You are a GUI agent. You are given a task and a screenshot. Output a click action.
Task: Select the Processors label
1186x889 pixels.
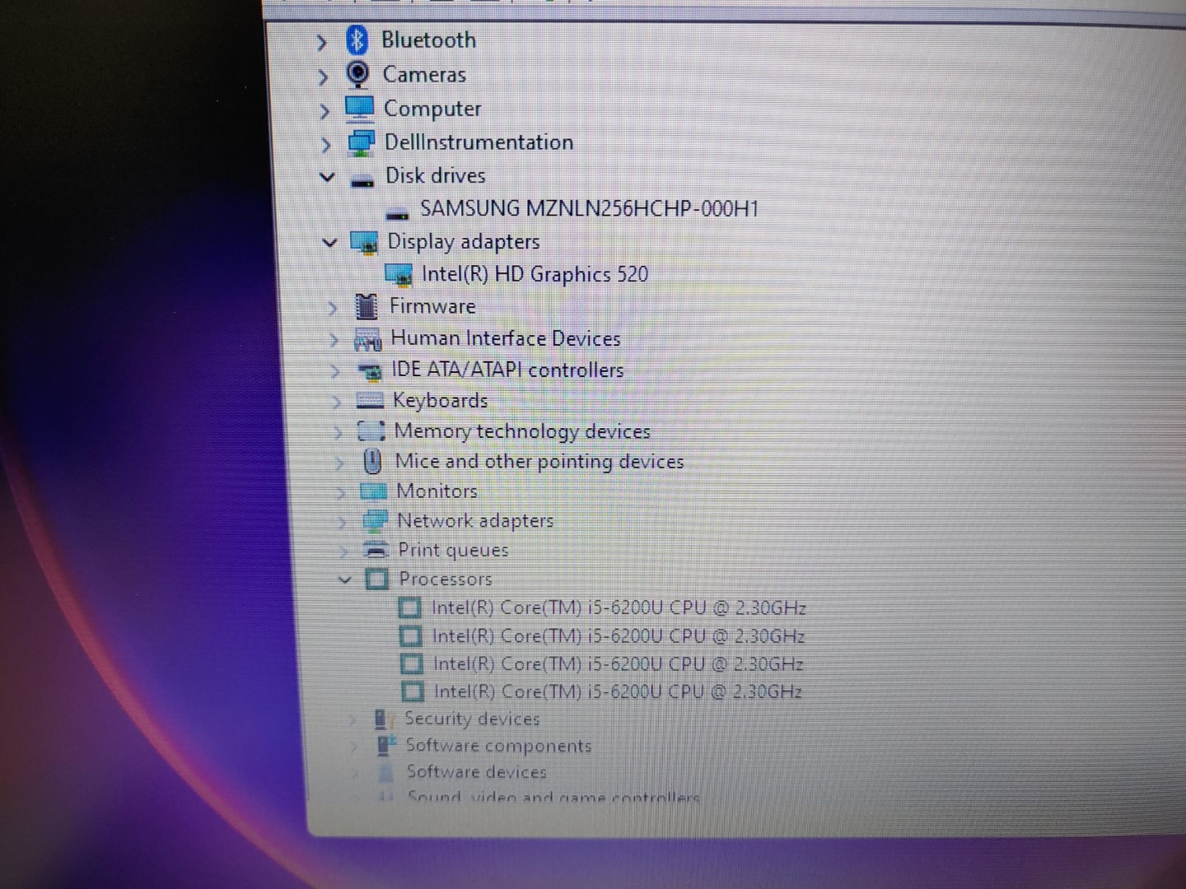pyautogui.click(x=446, y=579)
